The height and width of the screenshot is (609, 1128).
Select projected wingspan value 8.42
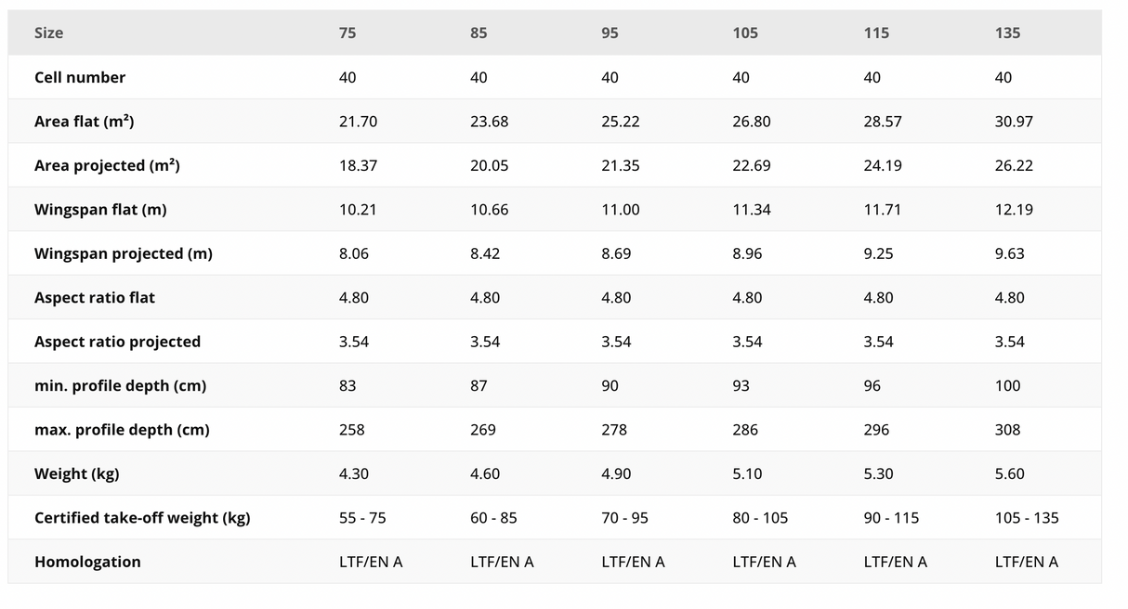[x=485, y=253]
